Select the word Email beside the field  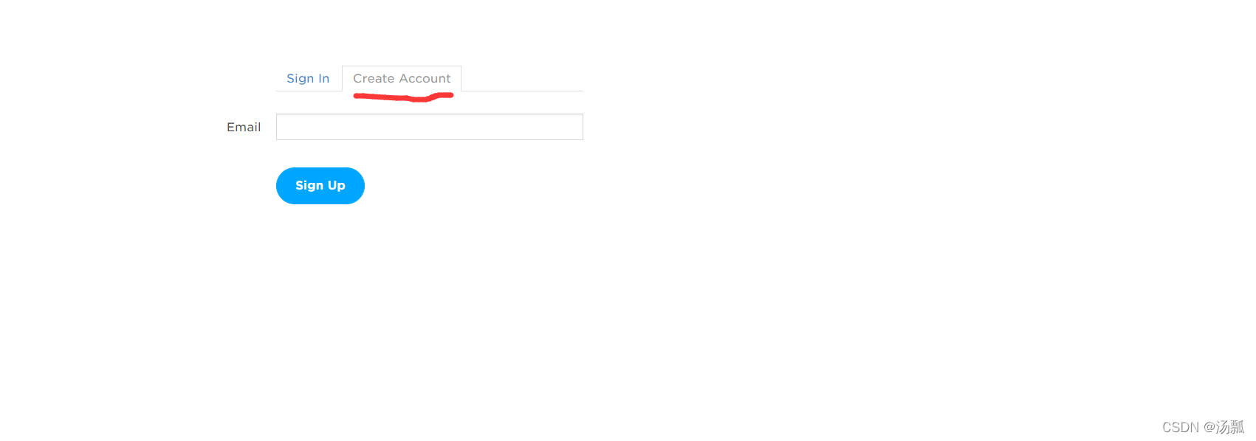click(244, 127)
